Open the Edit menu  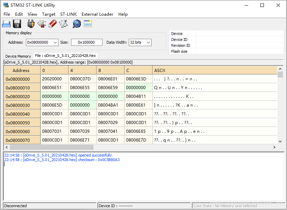click(x=19, y=14)
